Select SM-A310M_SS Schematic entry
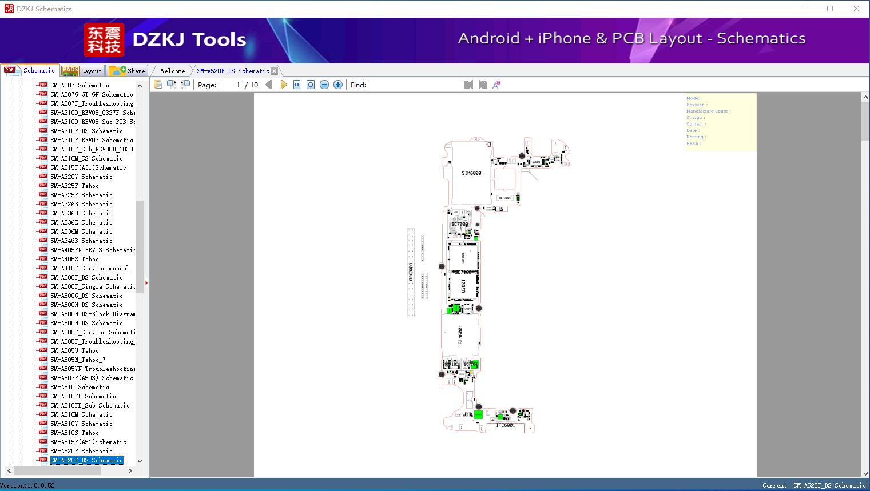 point(86,158)
